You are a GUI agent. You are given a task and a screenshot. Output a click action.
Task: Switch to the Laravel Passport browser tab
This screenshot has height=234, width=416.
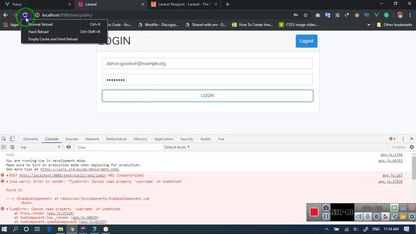point(185,5)
